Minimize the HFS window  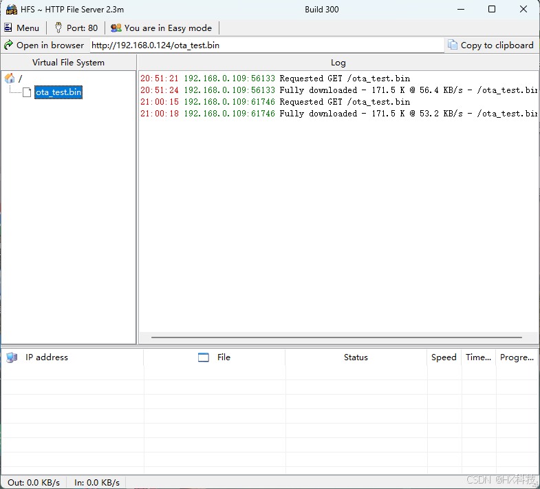click(x=461, y=10)
